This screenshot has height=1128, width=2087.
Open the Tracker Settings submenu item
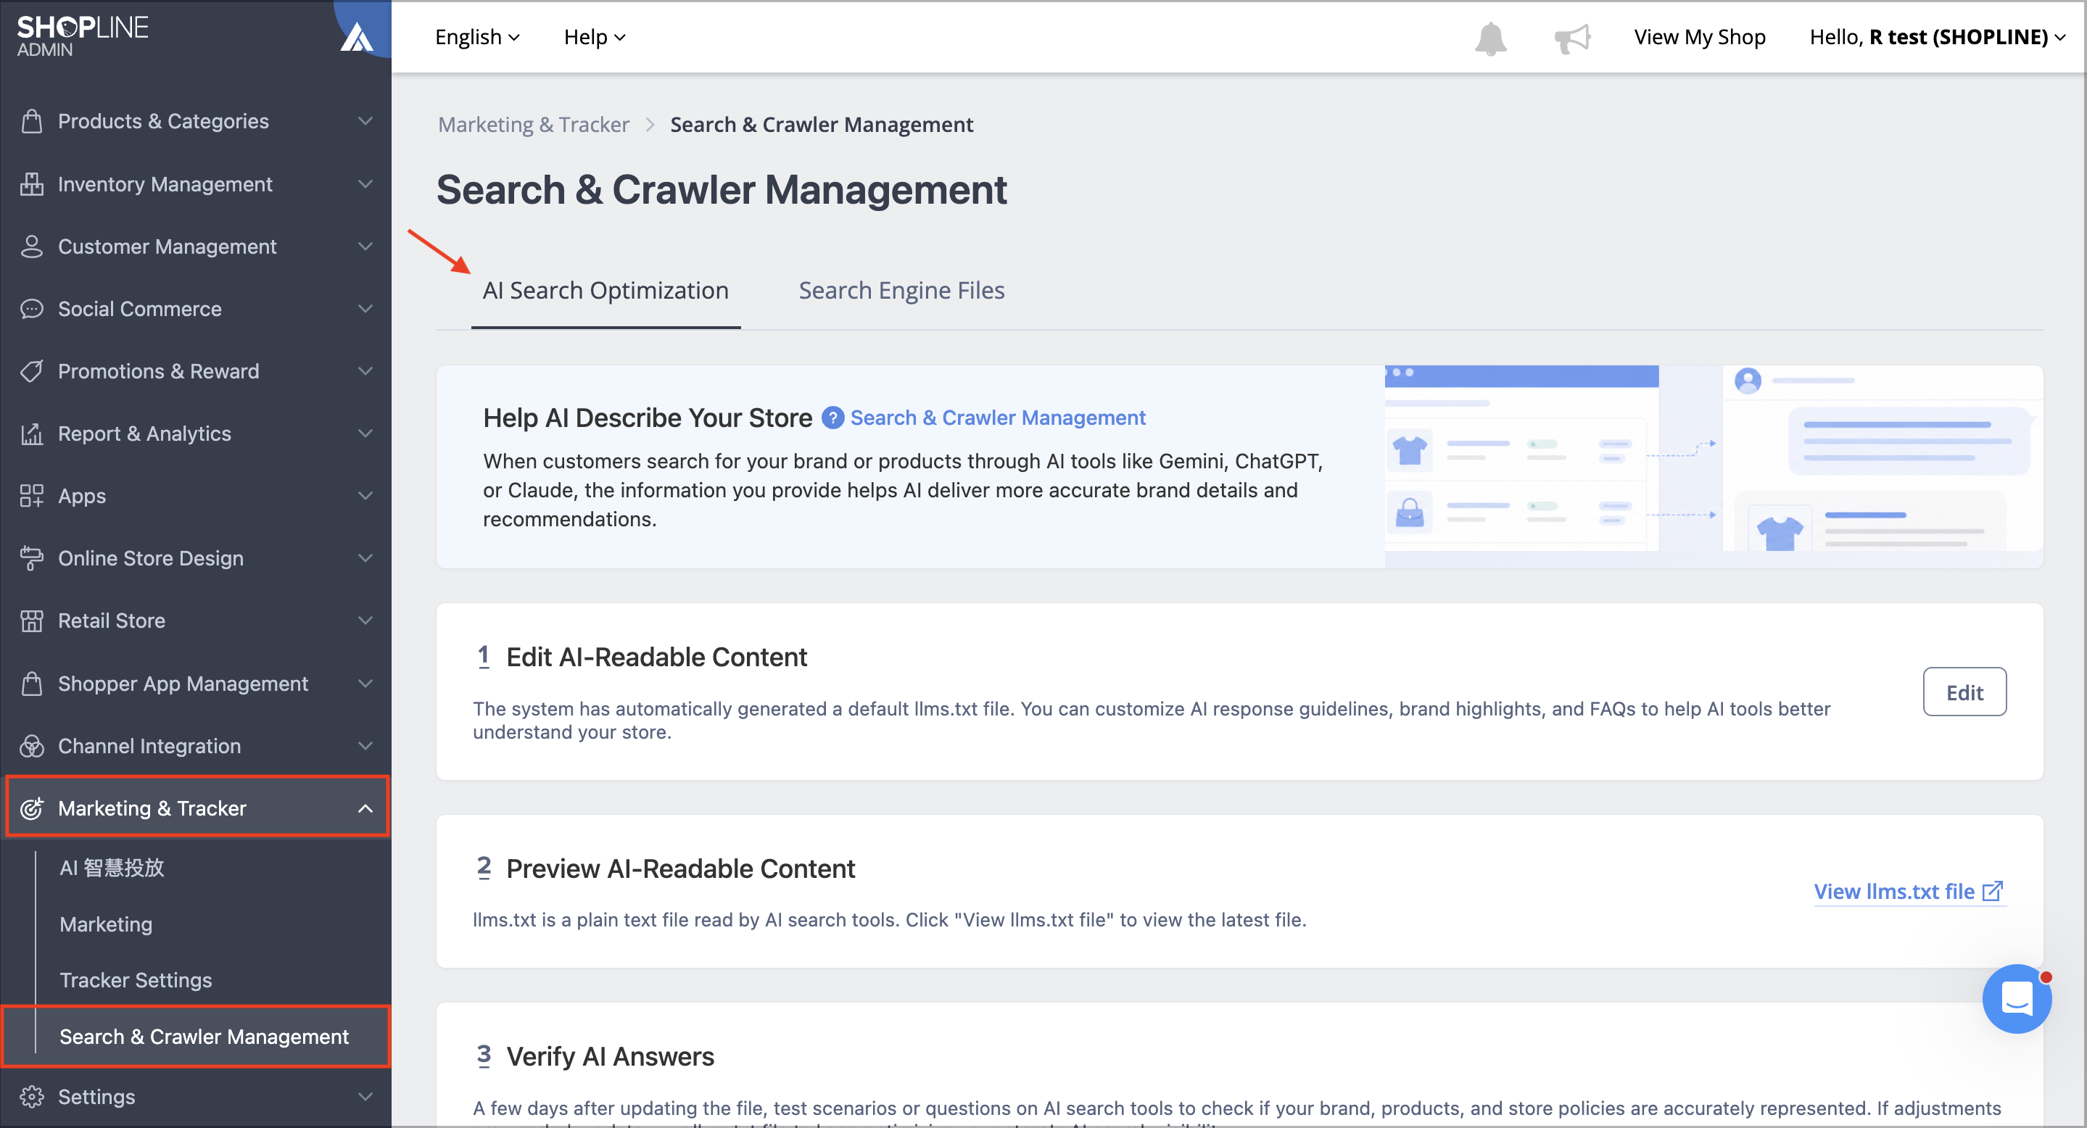136,981
